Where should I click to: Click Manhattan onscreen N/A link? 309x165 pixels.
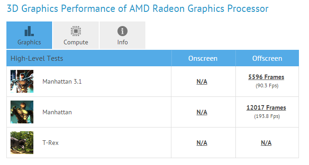click(x=202, y=112)
